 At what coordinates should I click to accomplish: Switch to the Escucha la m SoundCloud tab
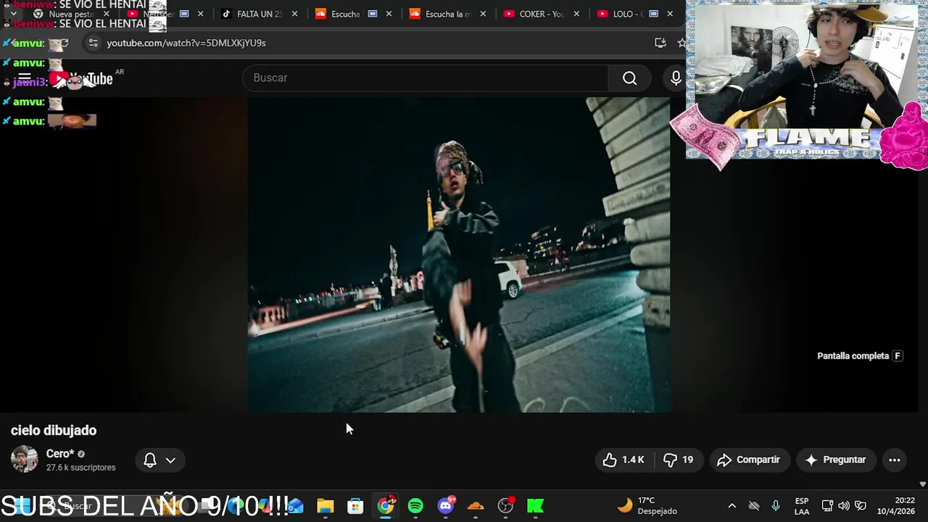(x=447, y=14)
